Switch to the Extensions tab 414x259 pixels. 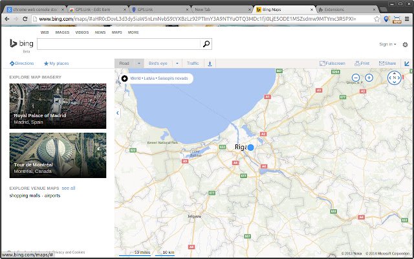[347, 10]
